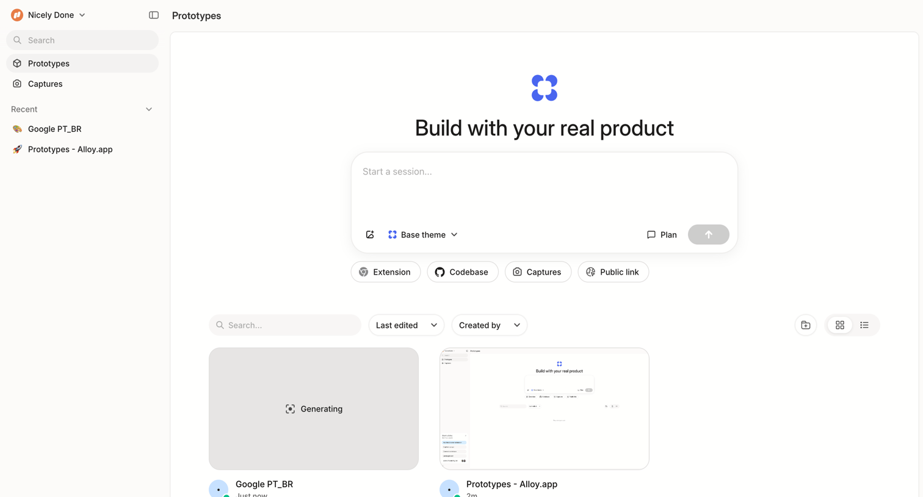Viewport: 923px width, 497px height.
Task: Focus the prototypes Search... field
Action: click(285, 325)
